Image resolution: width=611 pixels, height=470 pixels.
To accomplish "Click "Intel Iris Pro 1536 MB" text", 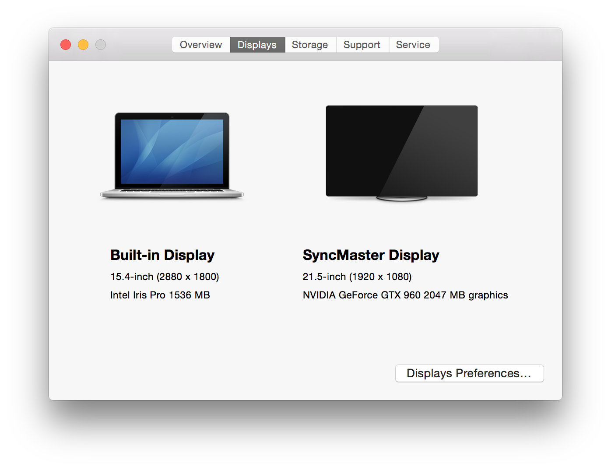I will coord(160,295).
